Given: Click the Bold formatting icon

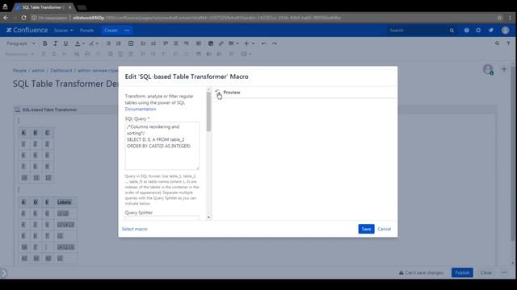Looking at the screenshot, I should (45, 43).
